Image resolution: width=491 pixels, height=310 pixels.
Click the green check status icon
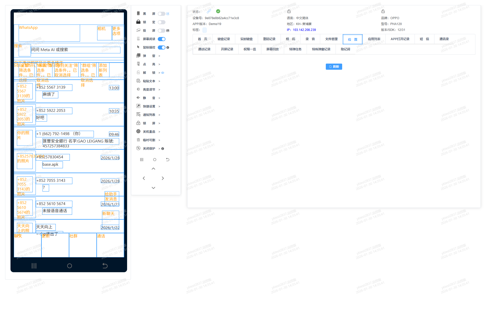pos(218,11)
